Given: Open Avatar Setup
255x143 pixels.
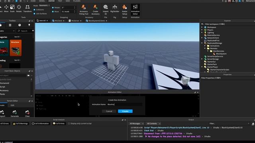Looking at the screenshot, I should (x=125, y=10).
